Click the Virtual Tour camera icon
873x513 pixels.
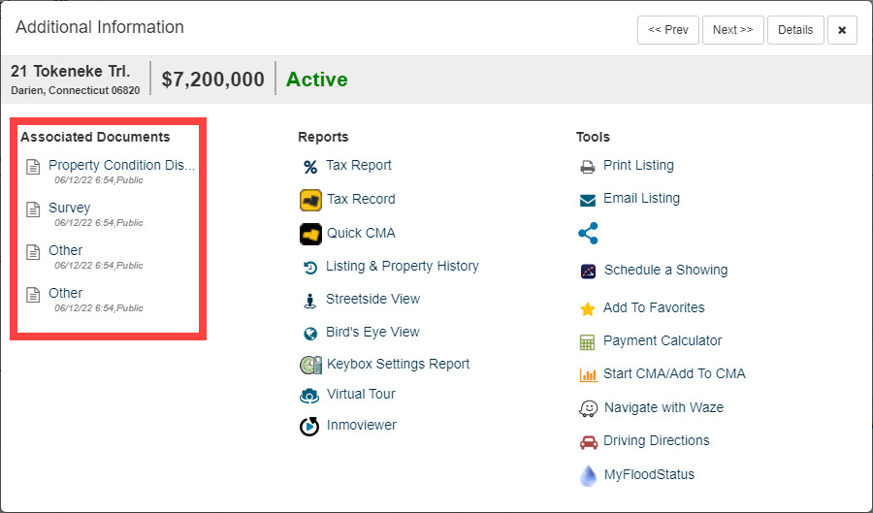tap(309, 396)
